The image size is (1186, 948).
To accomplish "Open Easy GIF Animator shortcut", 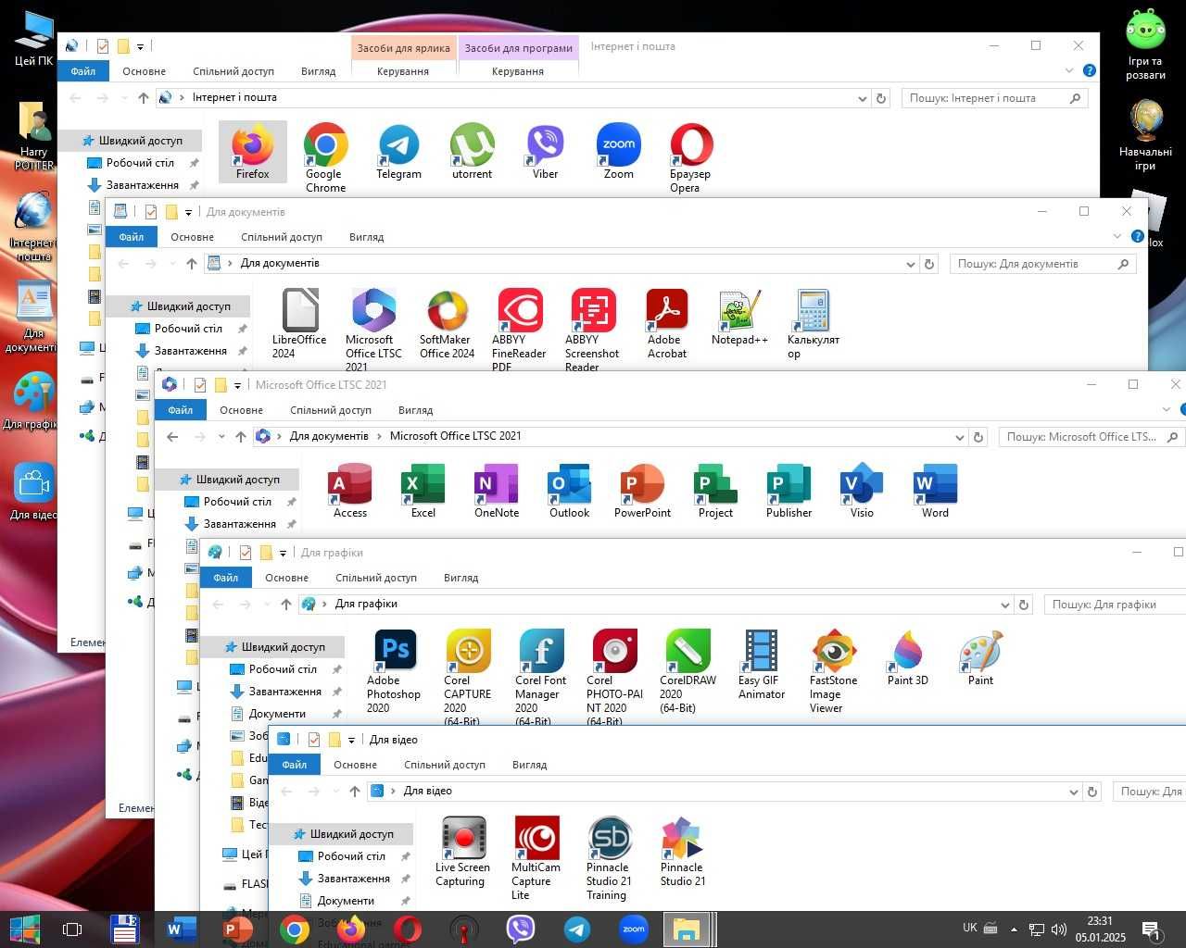I will coord(761,664).
